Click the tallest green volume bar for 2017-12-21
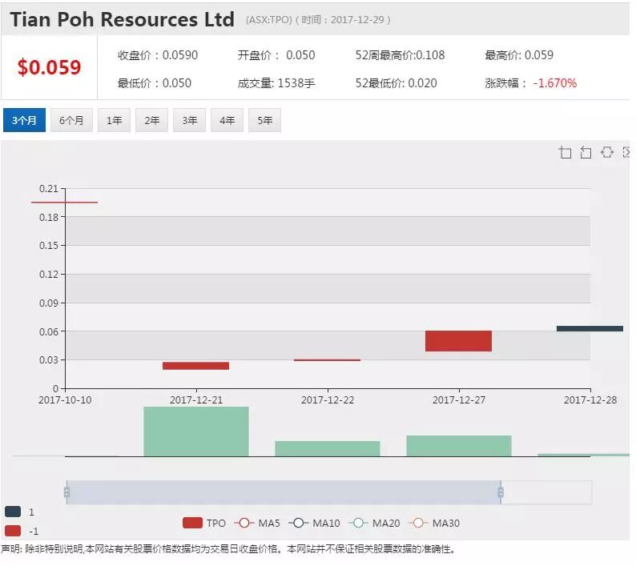This screenshot has height=566, width=636. pyautogui.click(x=196, y=432)
